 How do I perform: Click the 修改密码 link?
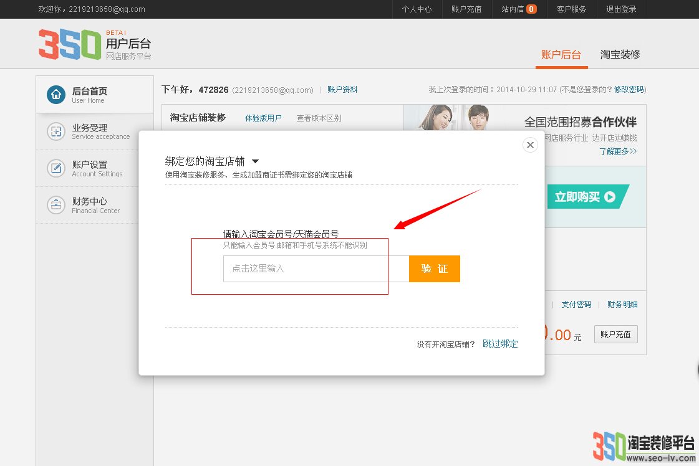tap(629, 90)
